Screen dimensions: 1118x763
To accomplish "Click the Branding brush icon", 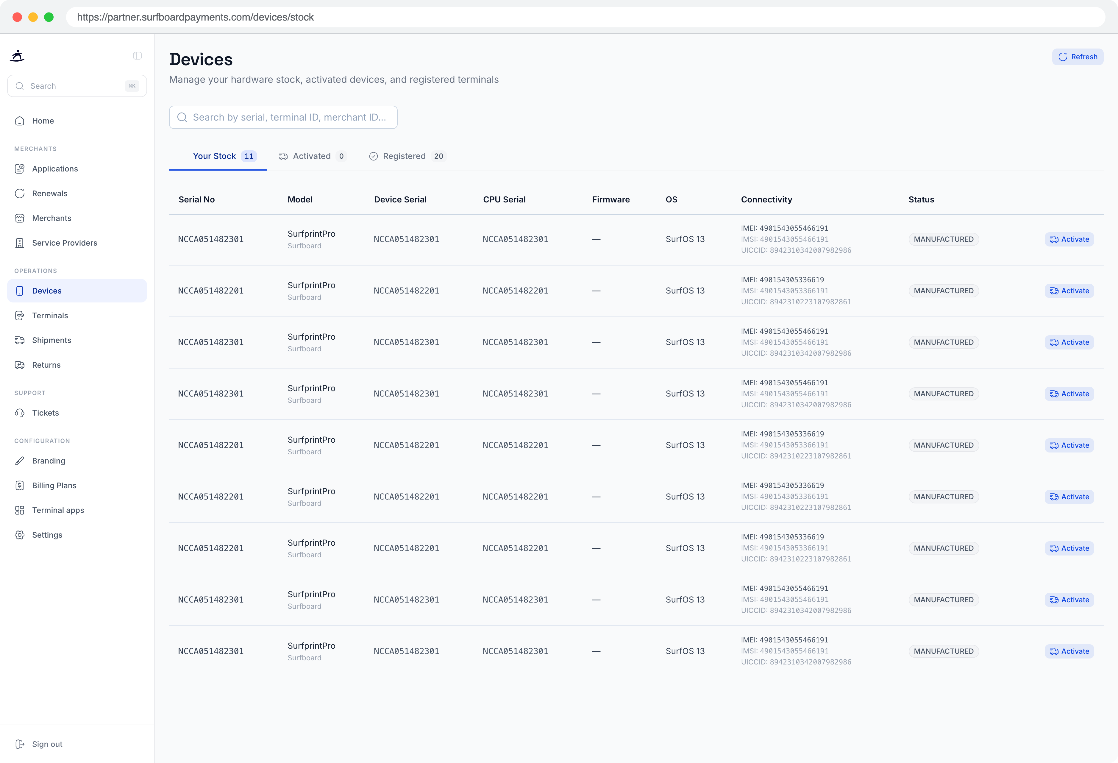I will [20, 461].
